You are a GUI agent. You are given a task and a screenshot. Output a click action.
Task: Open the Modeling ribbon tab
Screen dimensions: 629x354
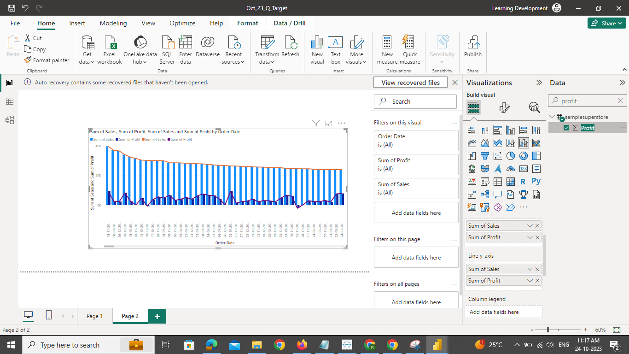(x=113, y=23)
